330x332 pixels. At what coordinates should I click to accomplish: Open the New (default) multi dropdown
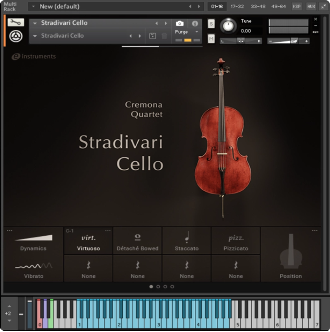(x=33, y=7)
